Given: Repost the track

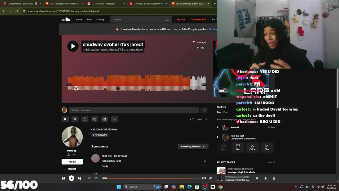Looking at the screenshot, I should click(x=75, y=119).
